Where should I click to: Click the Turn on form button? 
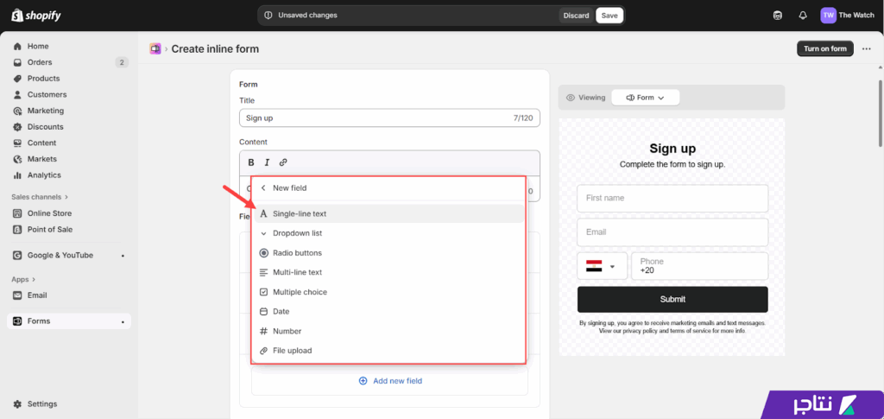824,48
